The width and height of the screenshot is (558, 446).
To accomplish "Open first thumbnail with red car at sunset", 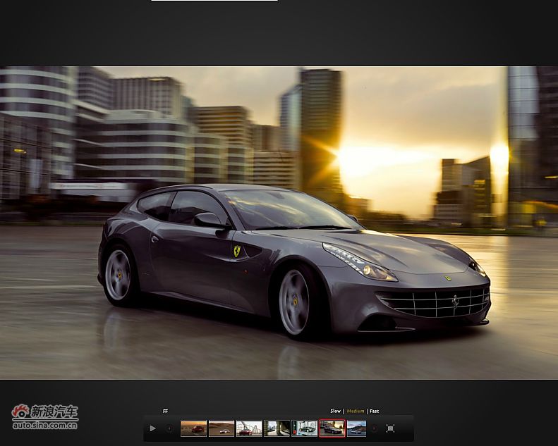I will pyautogui.click(x=193, y=428).
